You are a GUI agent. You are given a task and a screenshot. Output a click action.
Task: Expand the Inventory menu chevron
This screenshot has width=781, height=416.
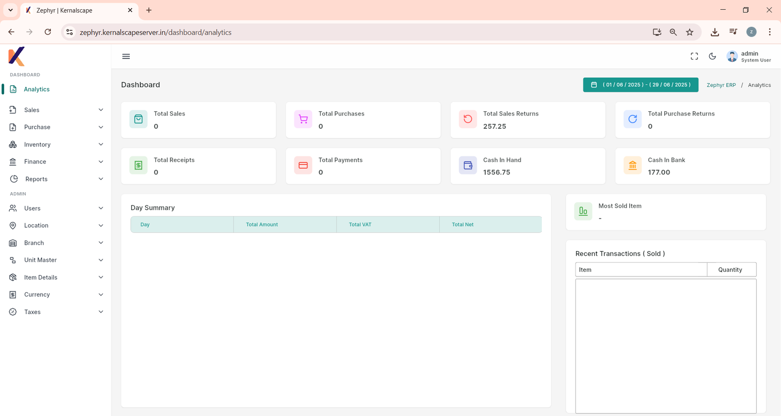pos(101,144)
